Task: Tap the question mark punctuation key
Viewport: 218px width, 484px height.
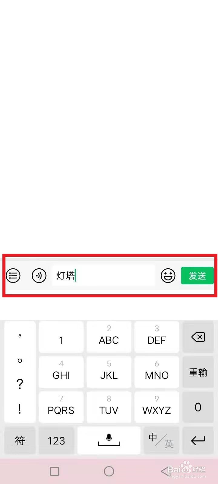Action: tap(20, 384)
